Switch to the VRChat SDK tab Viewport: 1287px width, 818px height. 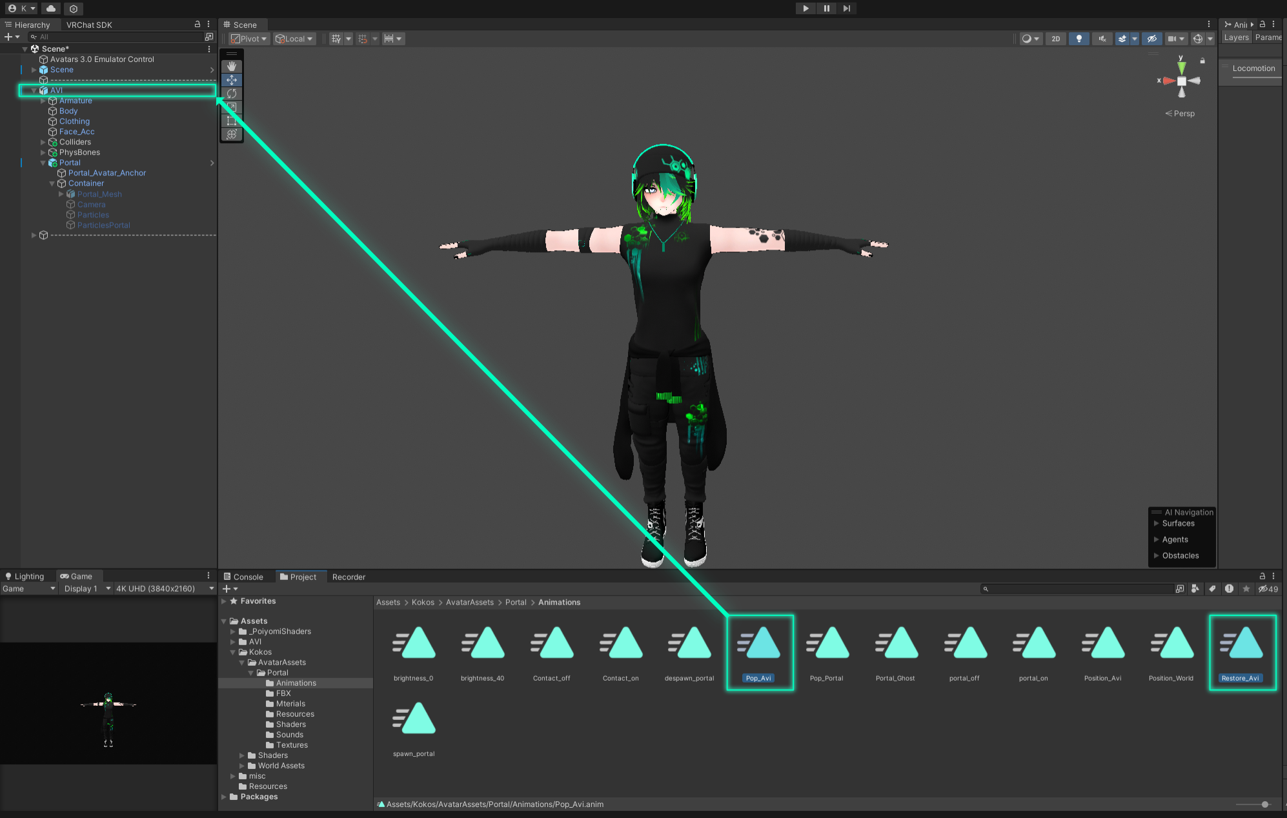89,25
